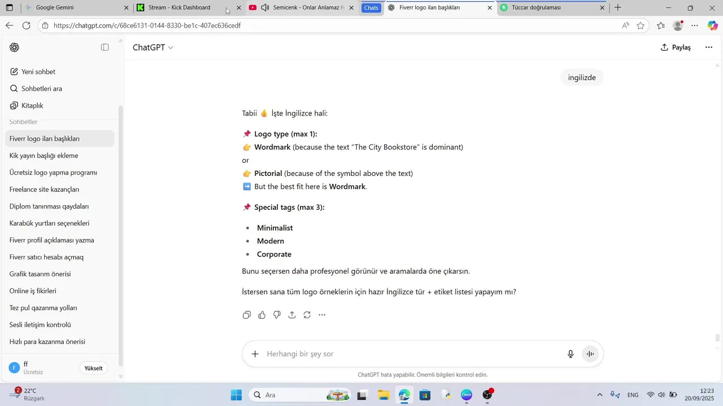Open chat Diplom tanınması qaydaları

click(60, 206)
